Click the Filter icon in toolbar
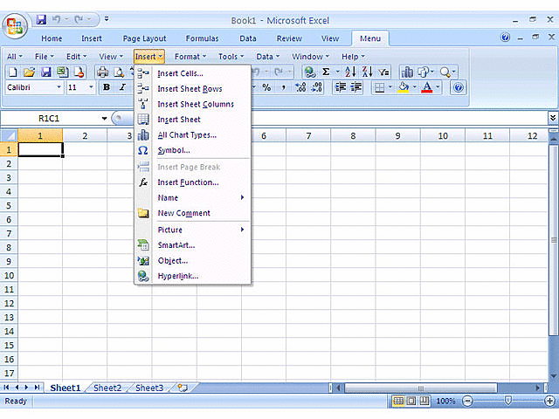The height and width of the screenshot is (419, 559). 383,72
